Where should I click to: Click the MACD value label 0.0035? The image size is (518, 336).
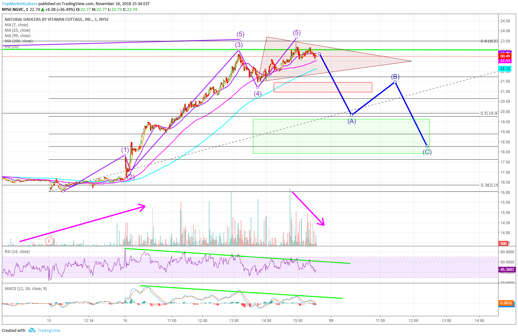506,303
